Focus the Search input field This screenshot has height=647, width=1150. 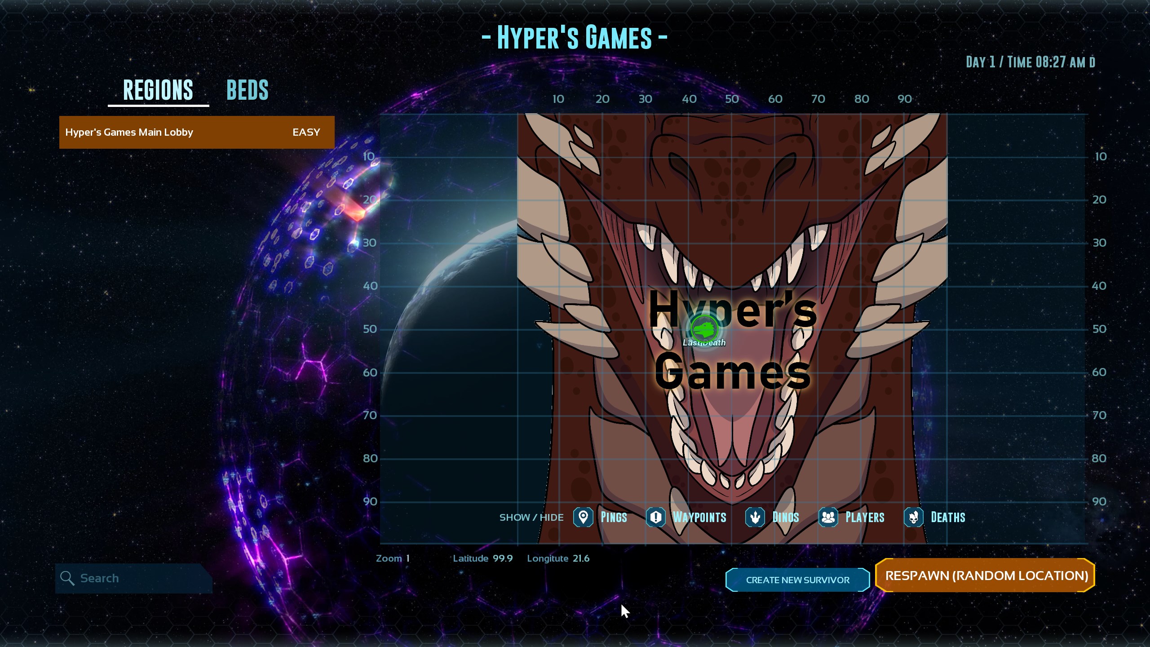(139, 578)
